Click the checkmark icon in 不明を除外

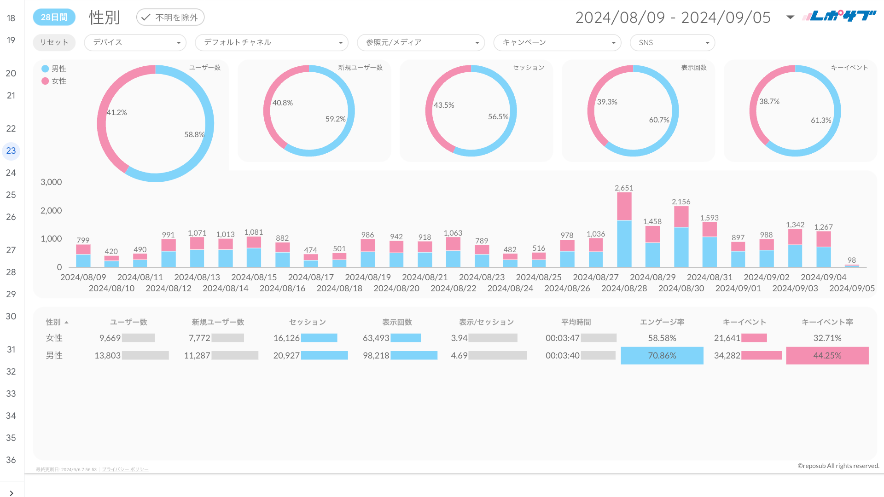[146, 17]
